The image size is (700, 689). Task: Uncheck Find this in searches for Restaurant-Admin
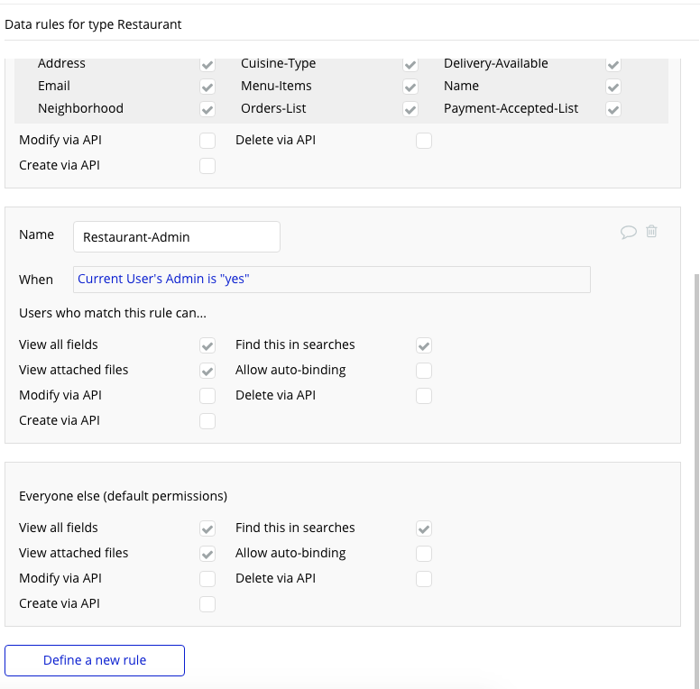pos(424,345)
